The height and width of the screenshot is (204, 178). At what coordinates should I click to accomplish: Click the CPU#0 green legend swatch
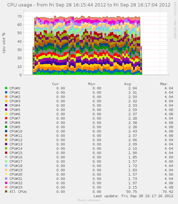coord(6,88)
